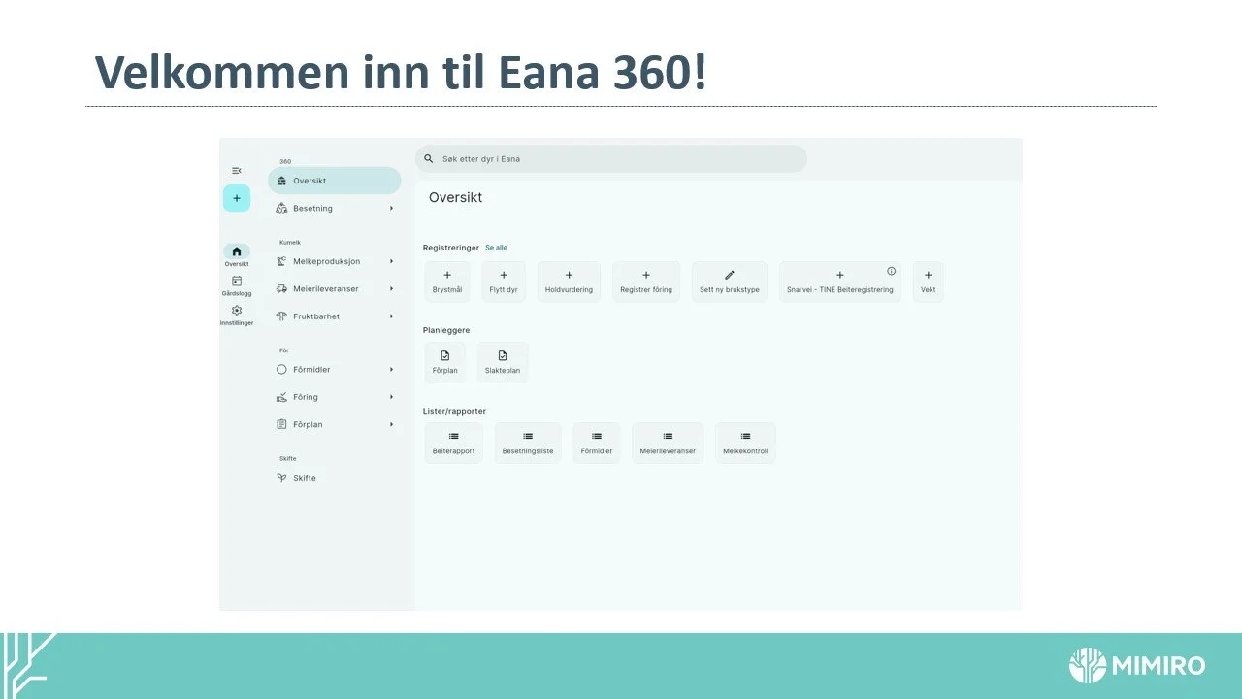Expand the Fruktbarhet submenu arrow
The height and width of the screenshot is (699, 1242).
click(x=392, y=316)
